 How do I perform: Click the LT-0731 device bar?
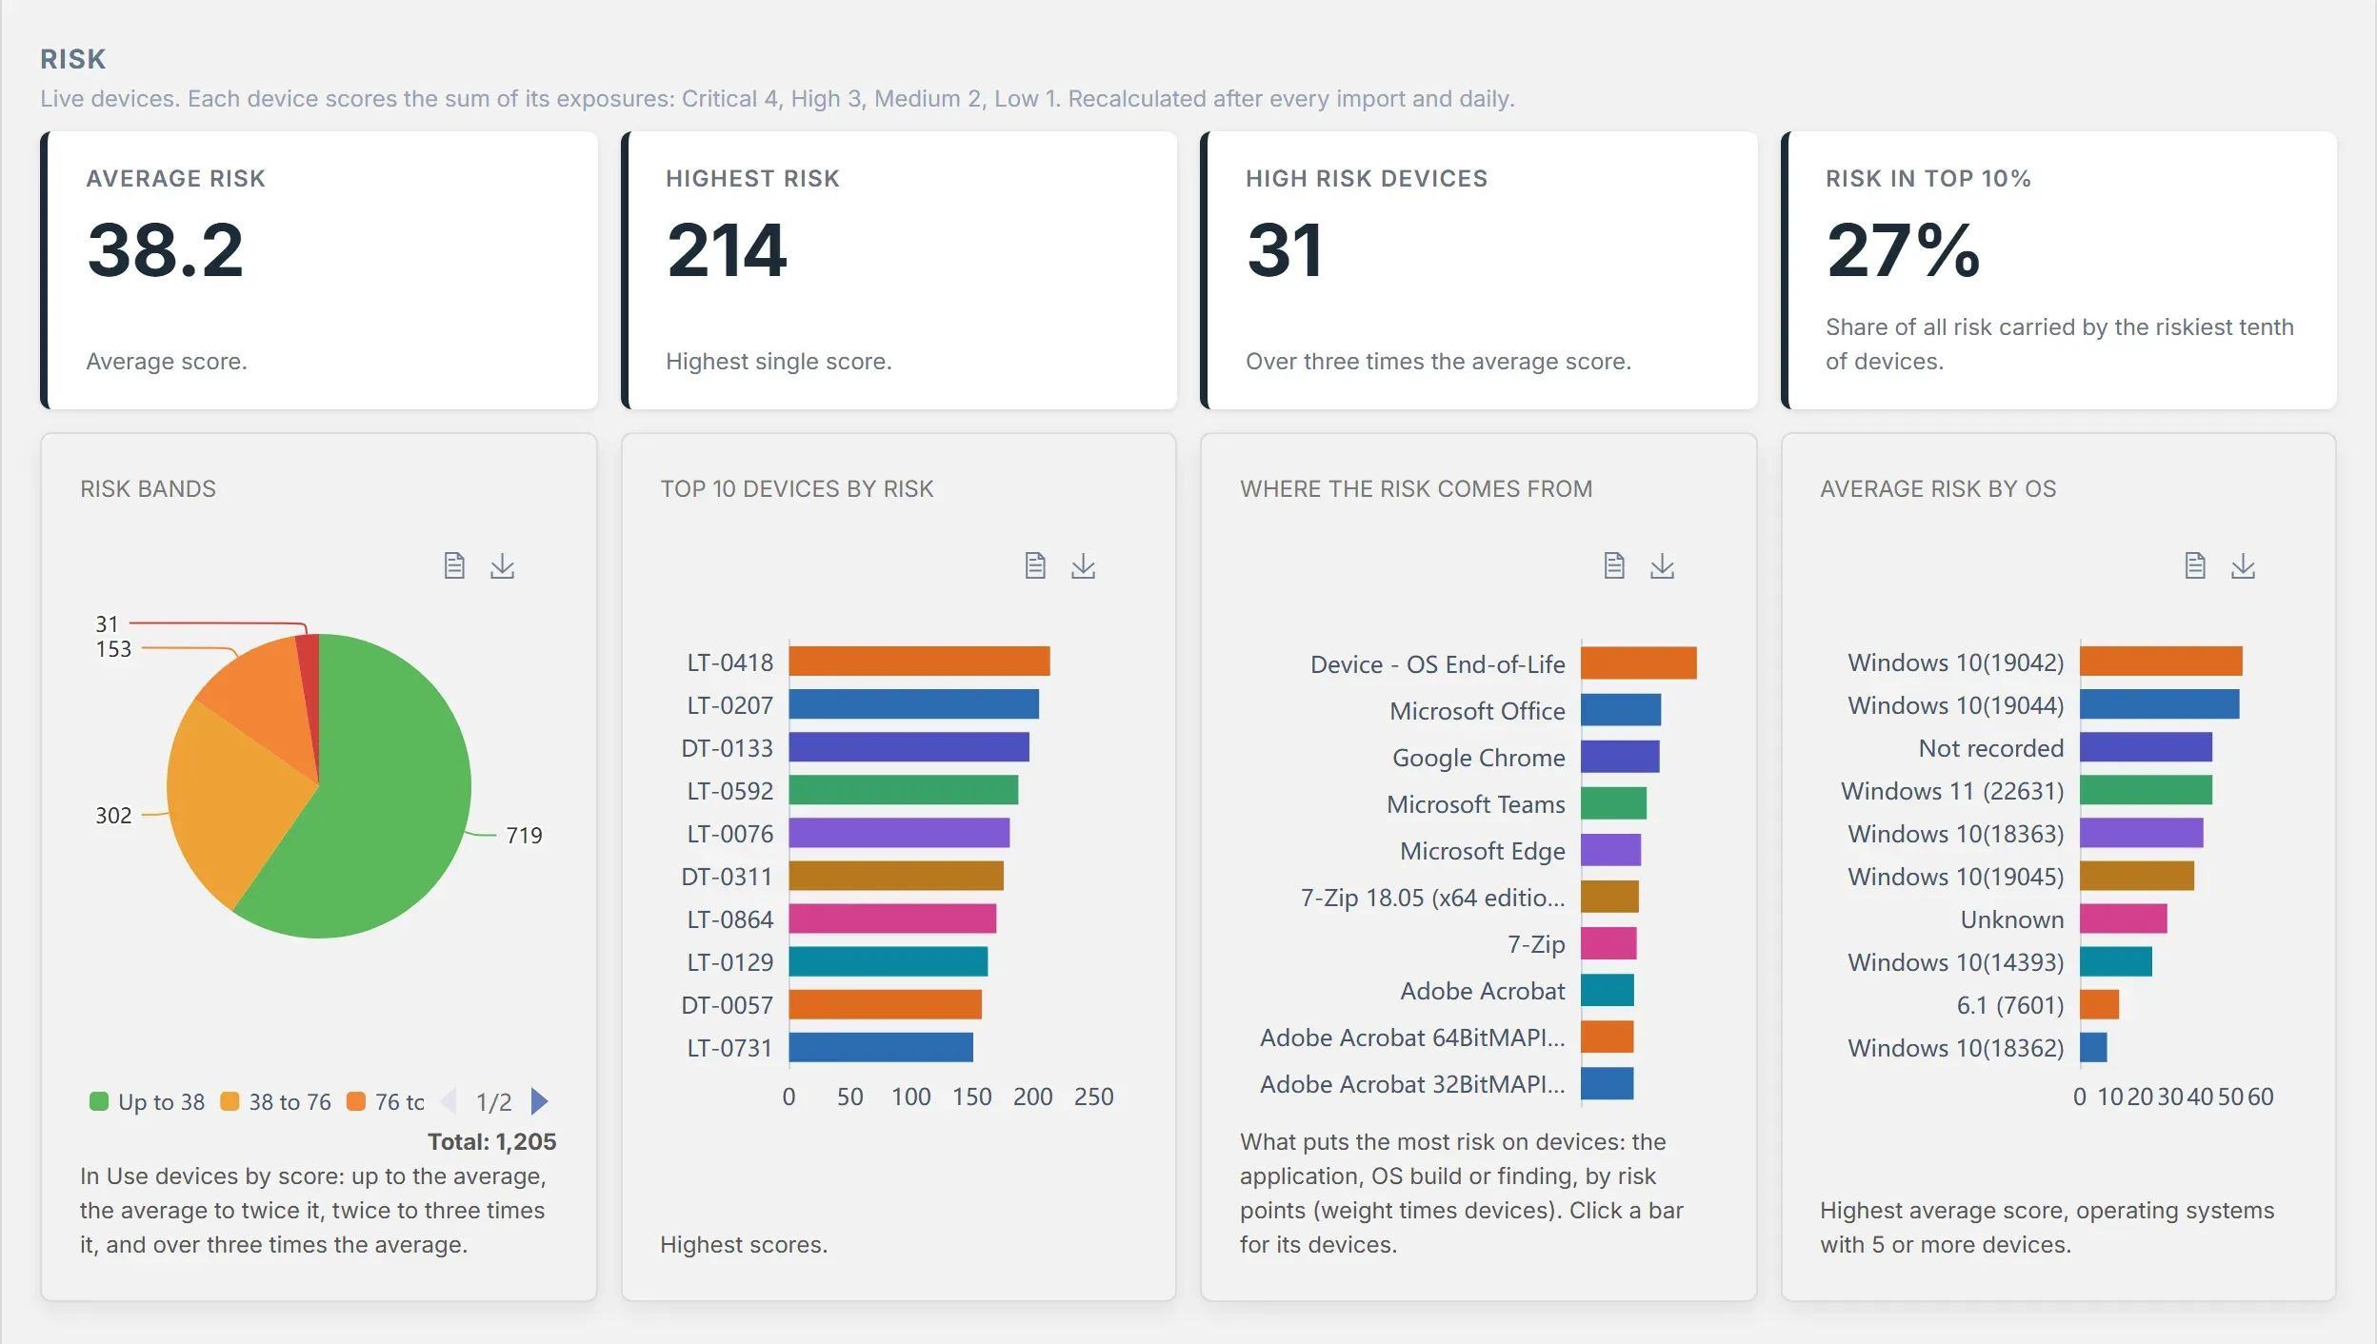[881, 1047]
